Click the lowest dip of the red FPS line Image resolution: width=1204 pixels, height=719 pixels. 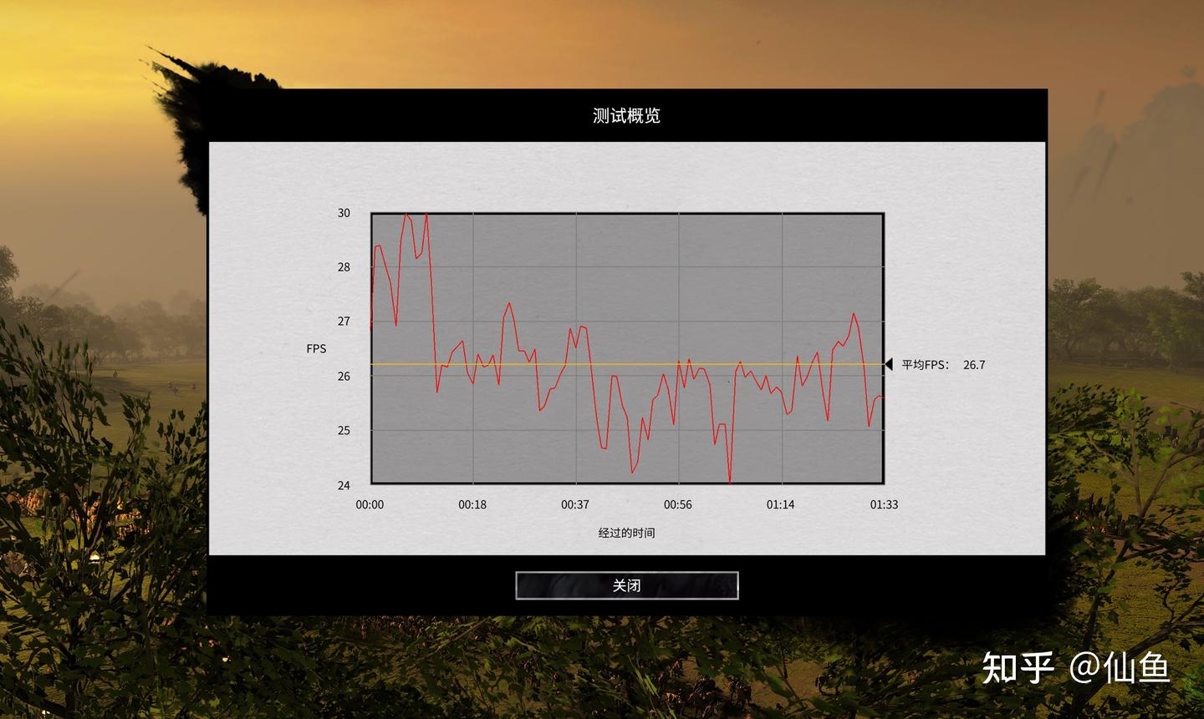click(729, 483)
